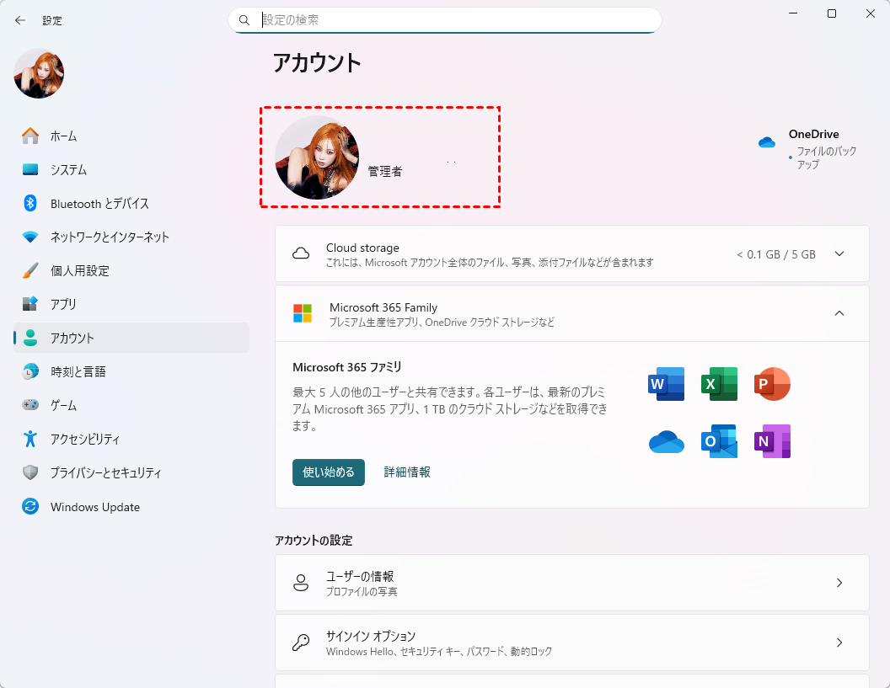Open サインイン オプション settings page
The height and width of the screenshot is (688, 890).
tap(571, 643)
